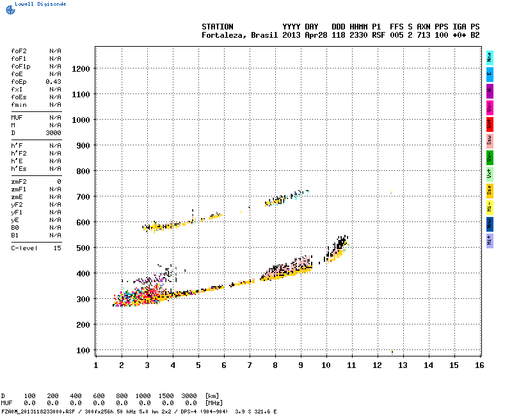This screenshot has width=512, height=416.
Task: Select the purple W direction swatch
Action: click(x=490, y=90)
